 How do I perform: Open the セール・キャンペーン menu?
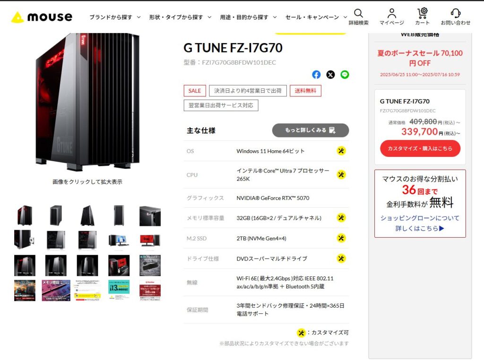[316, 17]
